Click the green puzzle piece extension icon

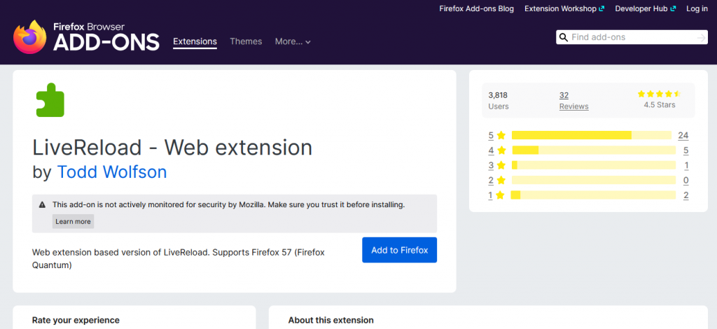click(50, 100)
